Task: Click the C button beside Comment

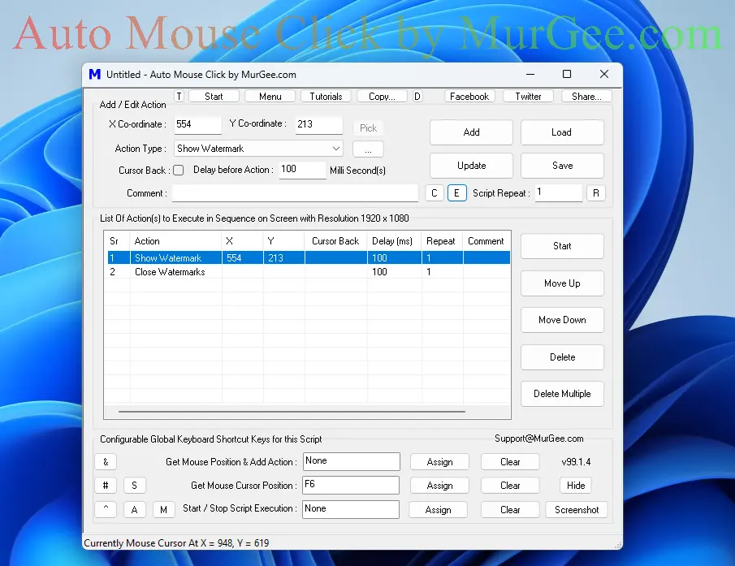Action: pyautogui.click(x=435, y=193)
